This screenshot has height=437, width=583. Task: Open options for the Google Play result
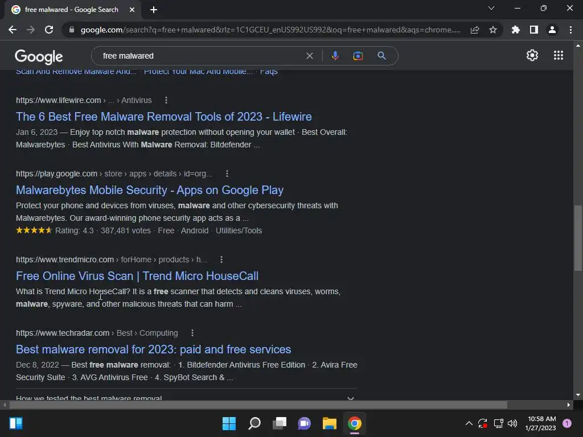click(x=227, y=174)
